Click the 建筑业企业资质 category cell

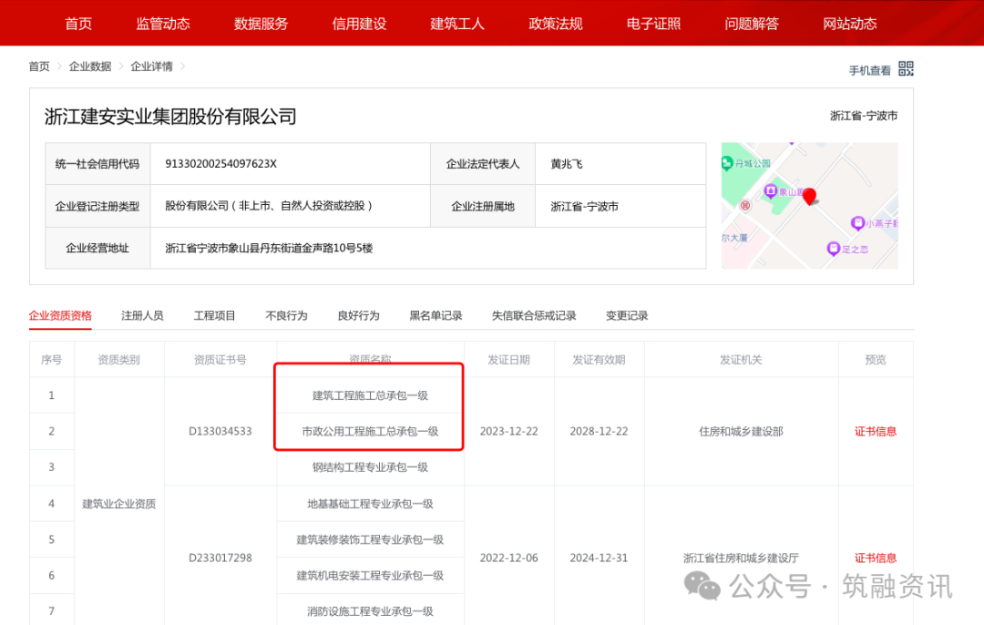click(x=119, y=503)
